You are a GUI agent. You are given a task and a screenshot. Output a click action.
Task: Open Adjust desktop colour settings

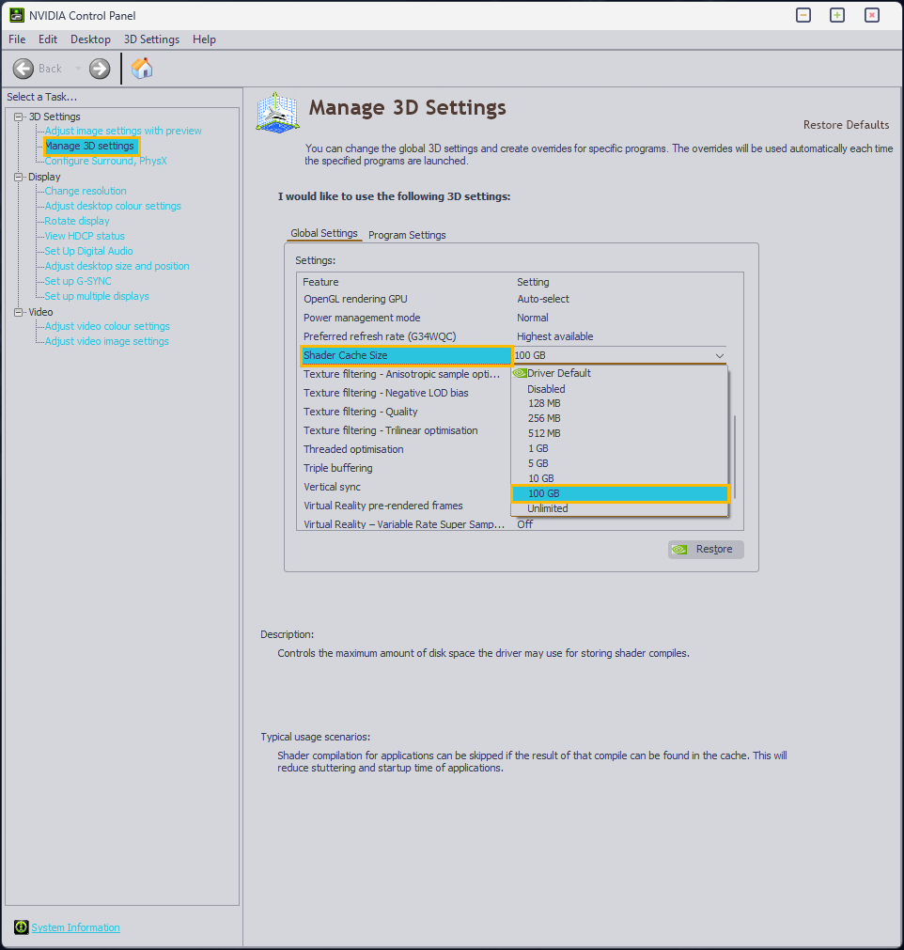113,206
